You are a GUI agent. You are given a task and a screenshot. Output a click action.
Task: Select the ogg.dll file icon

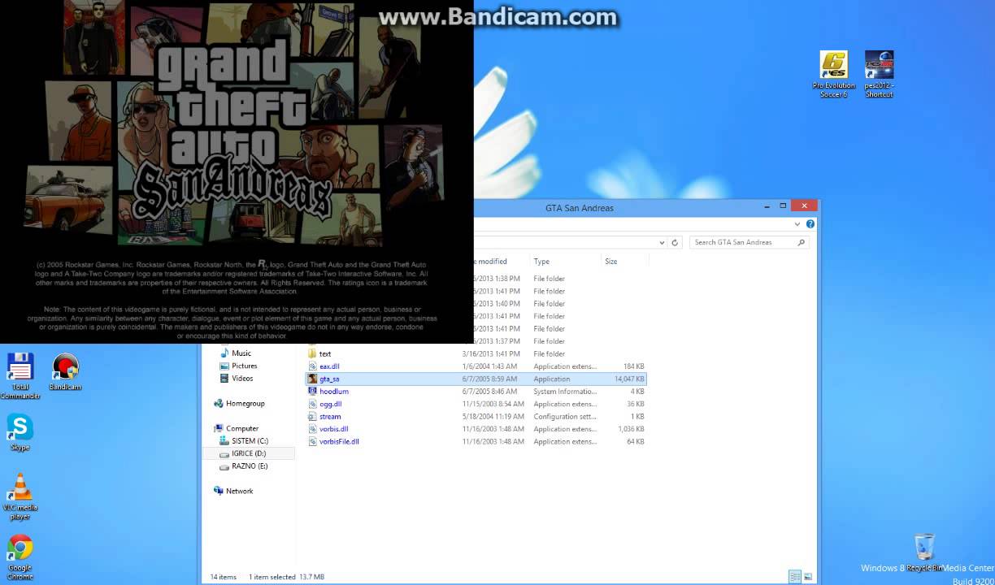point(312,404)
